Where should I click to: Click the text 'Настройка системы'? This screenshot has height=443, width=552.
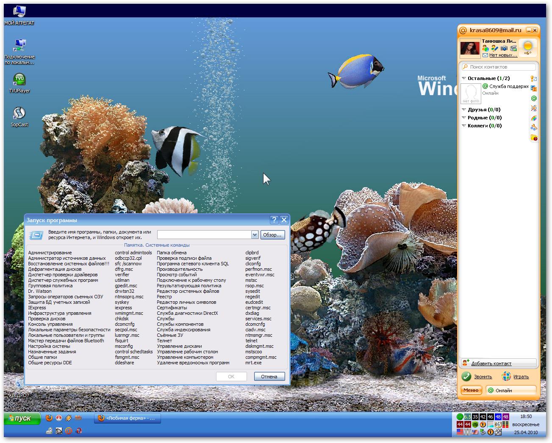(49, 346)
